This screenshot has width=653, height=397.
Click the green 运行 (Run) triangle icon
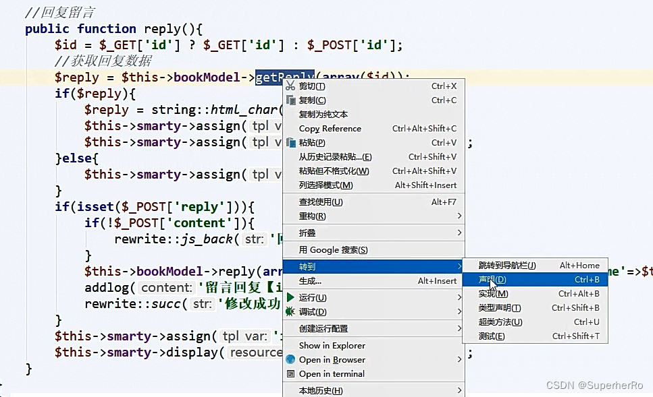pos(292,297)
